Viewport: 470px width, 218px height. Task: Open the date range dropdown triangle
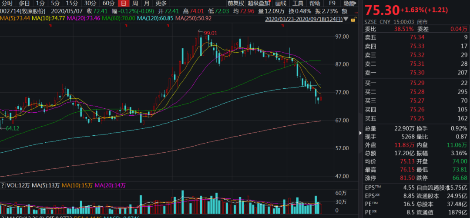pyautogui.click(x=346, y=19)
